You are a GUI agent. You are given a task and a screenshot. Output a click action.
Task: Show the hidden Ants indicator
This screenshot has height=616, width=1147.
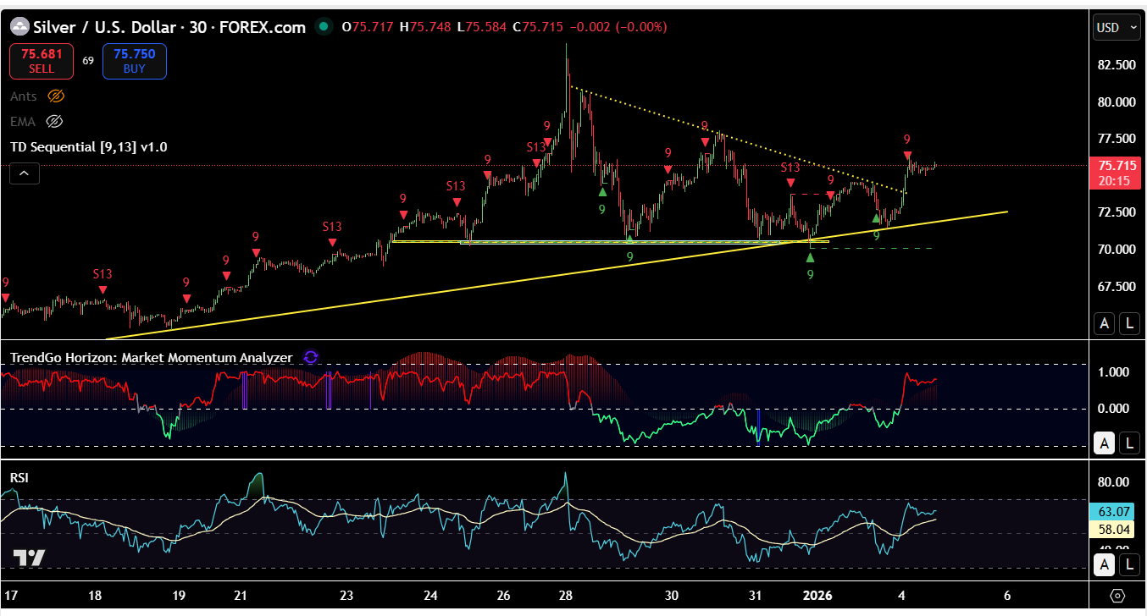pyautogui.click(x=56, y=96)
